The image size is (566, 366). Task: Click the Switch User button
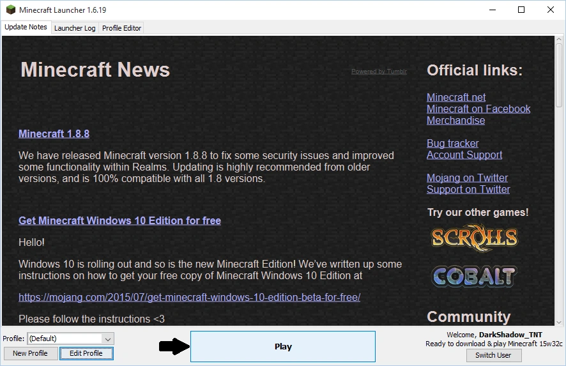click(493, 355)
